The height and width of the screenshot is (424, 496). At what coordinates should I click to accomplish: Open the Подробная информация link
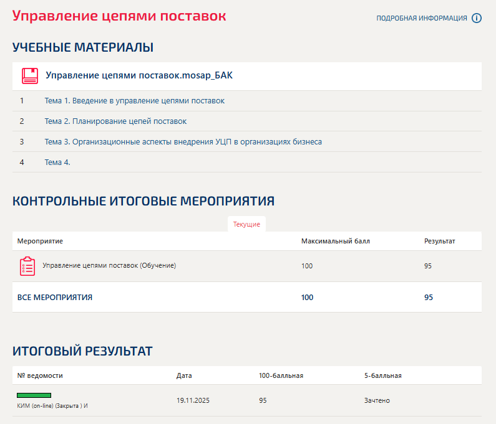tap(422, 18)
